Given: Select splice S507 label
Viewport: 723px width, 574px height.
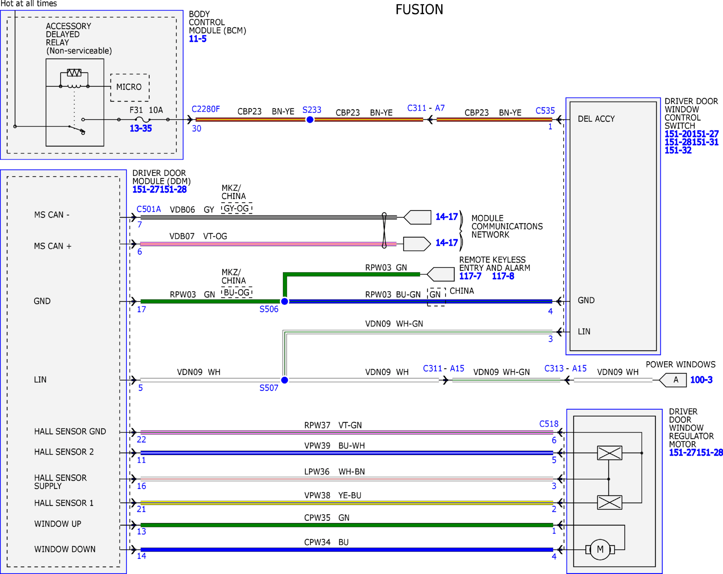Looking at the screenshot, I should (x=269, y=388).
